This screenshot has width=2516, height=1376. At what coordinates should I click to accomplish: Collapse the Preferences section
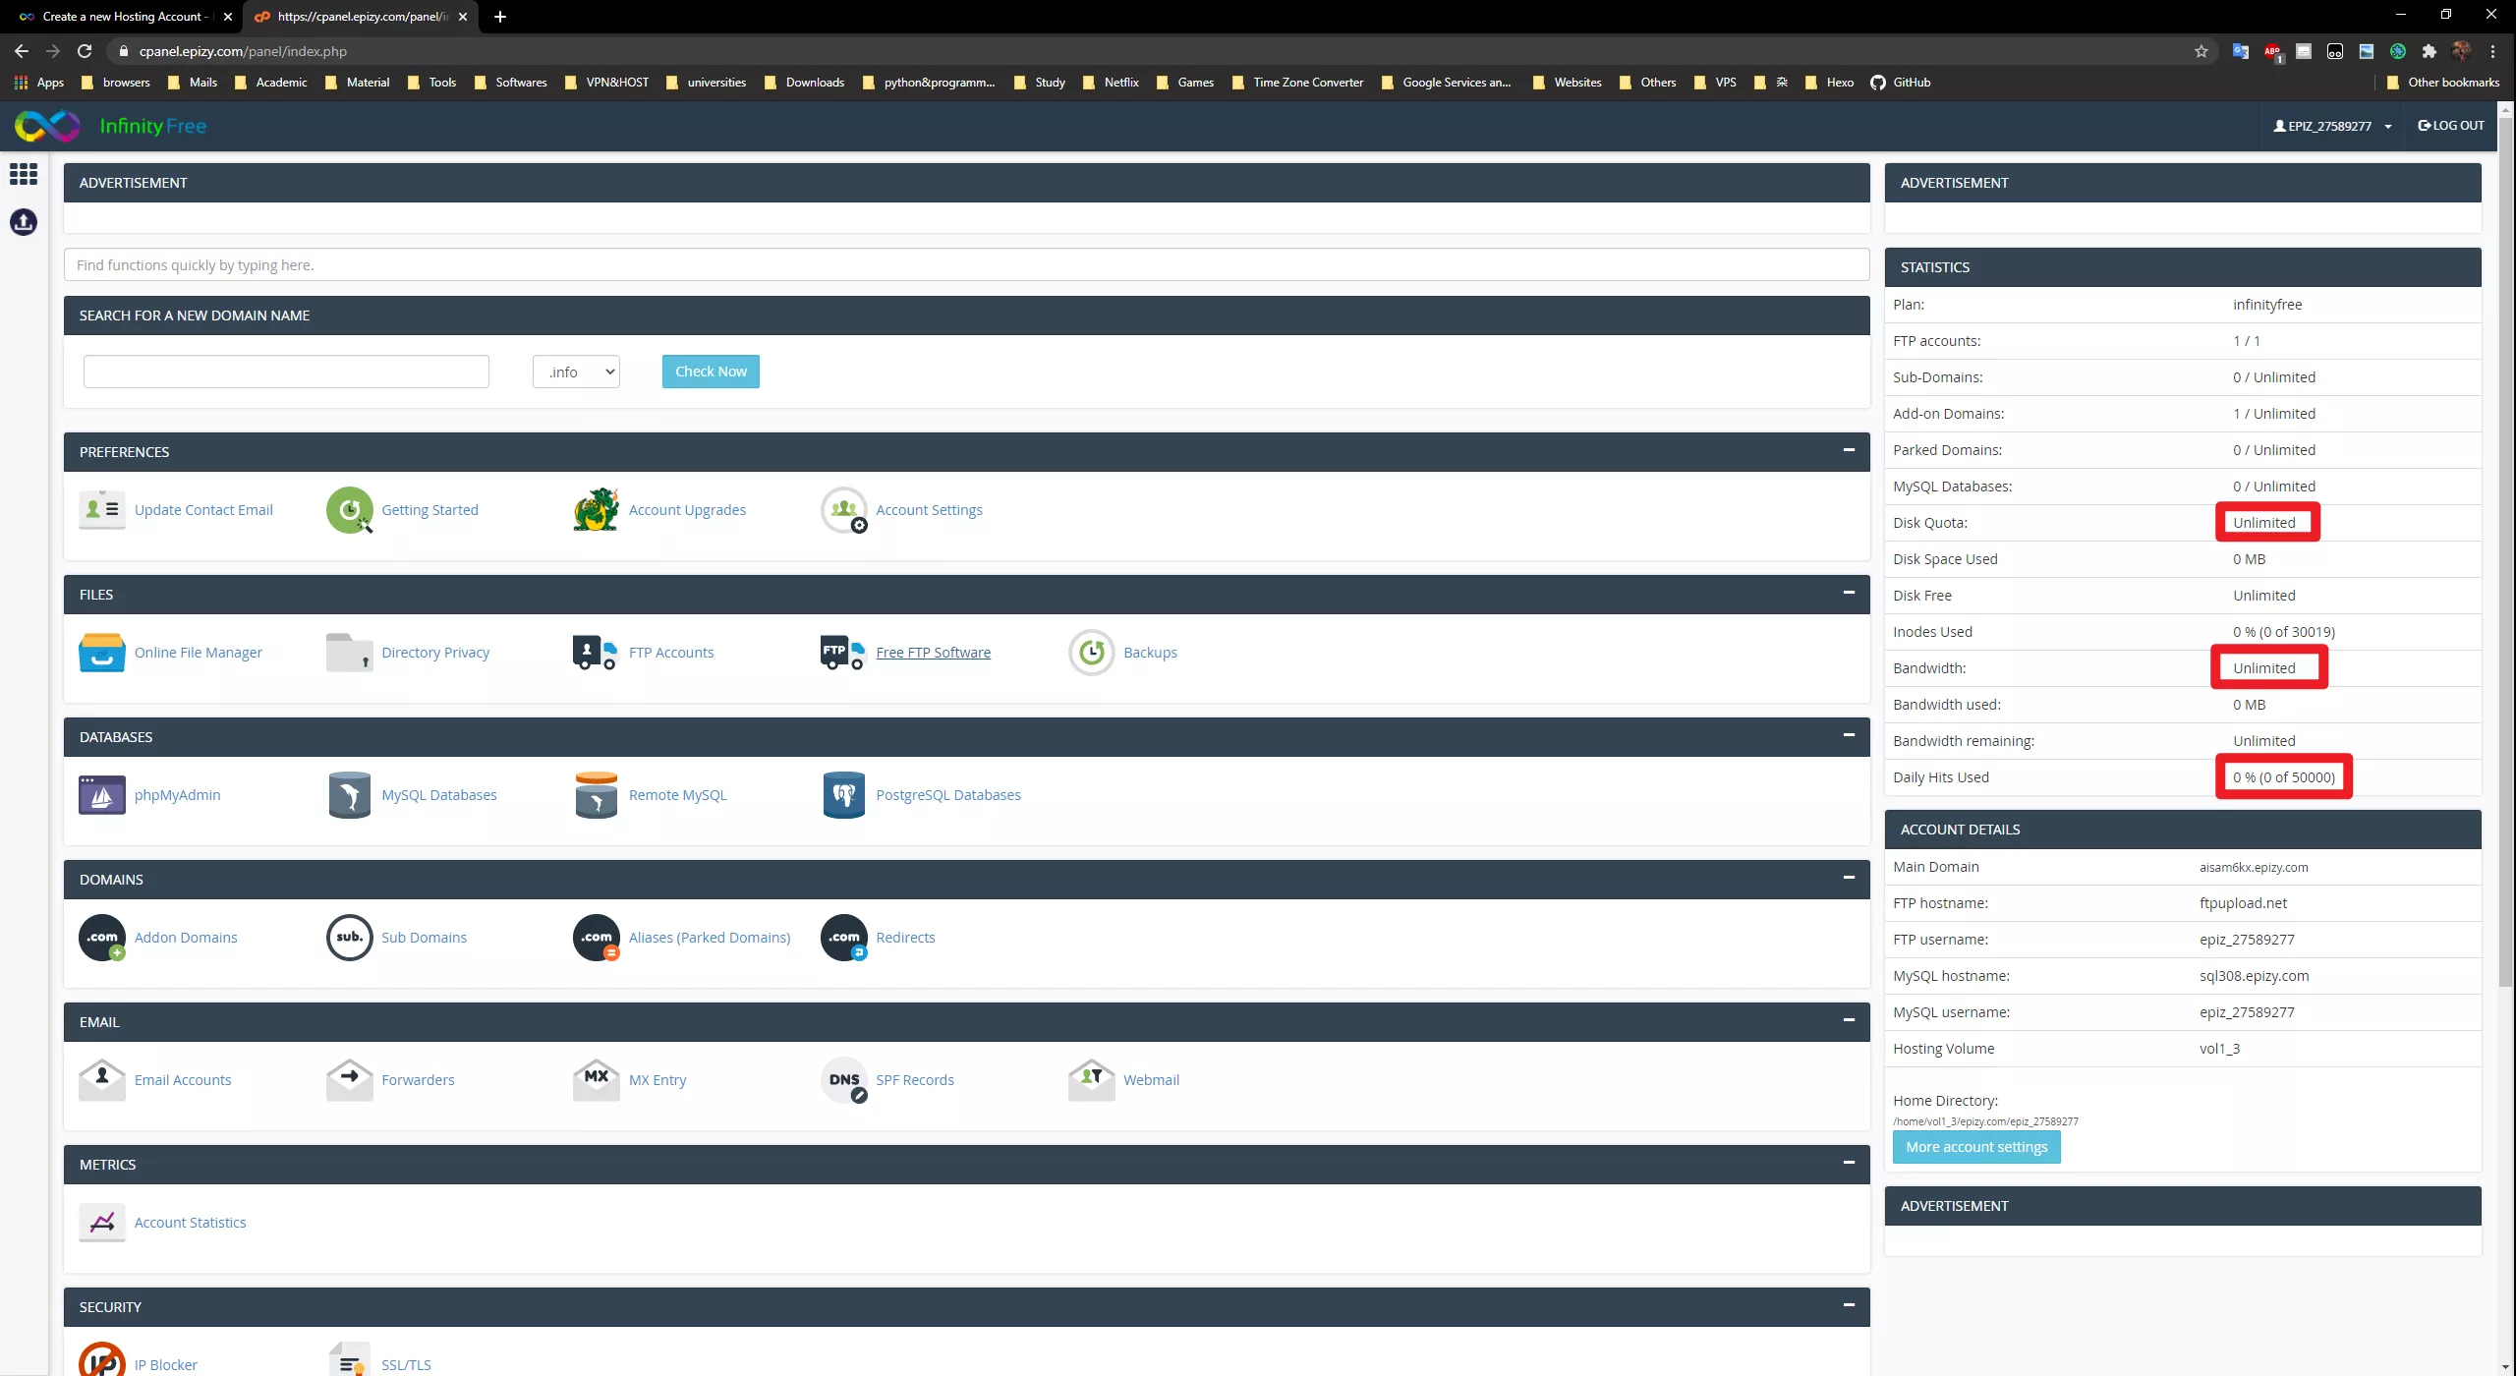1849,450
